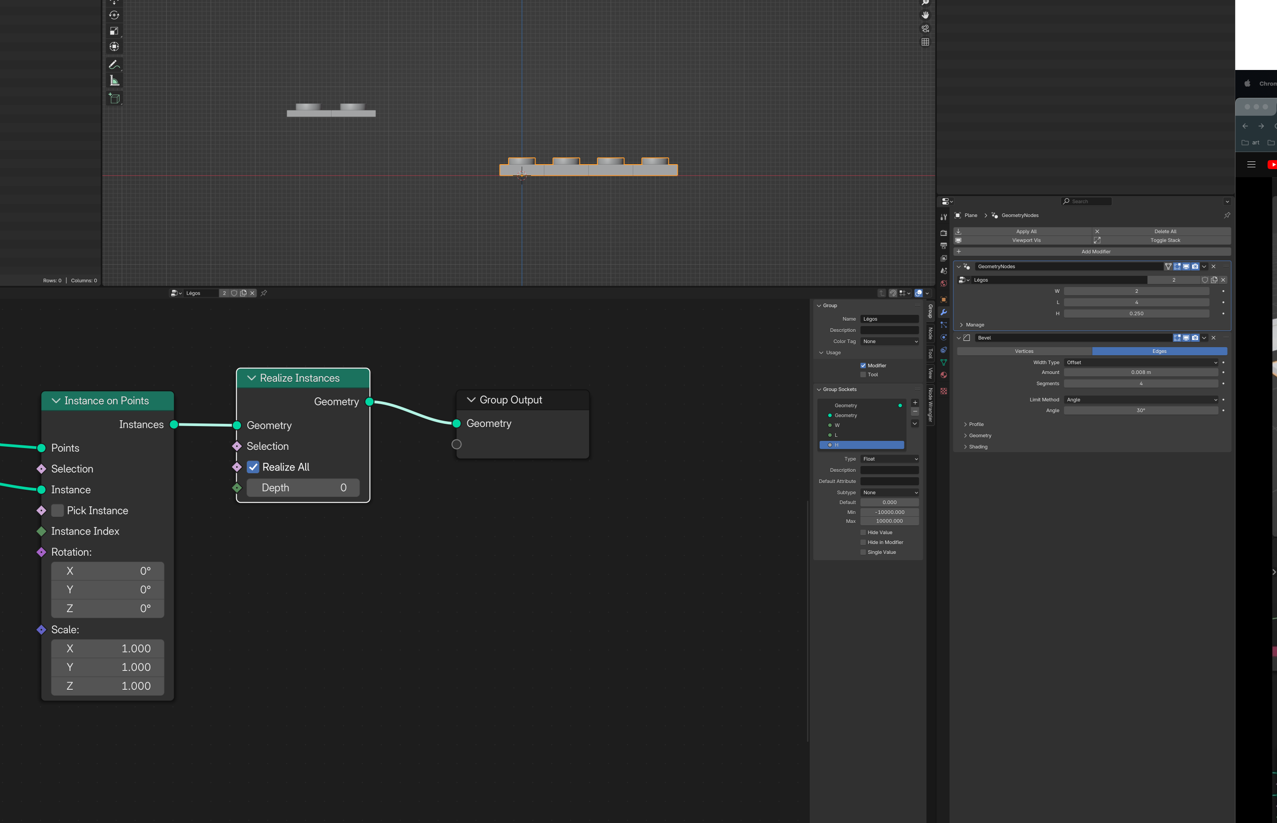Click the Viewport Vis button

[x=1022, y=240]
